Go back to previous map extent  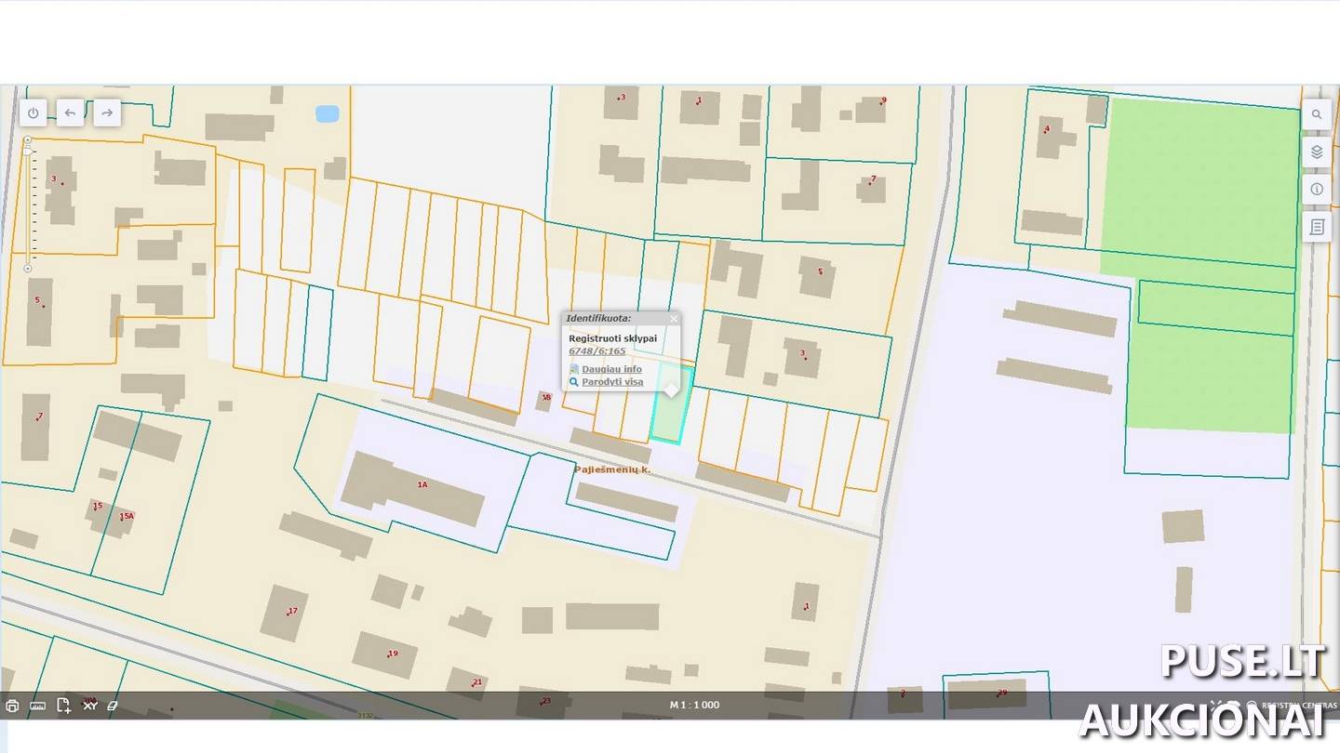[70, 112]
